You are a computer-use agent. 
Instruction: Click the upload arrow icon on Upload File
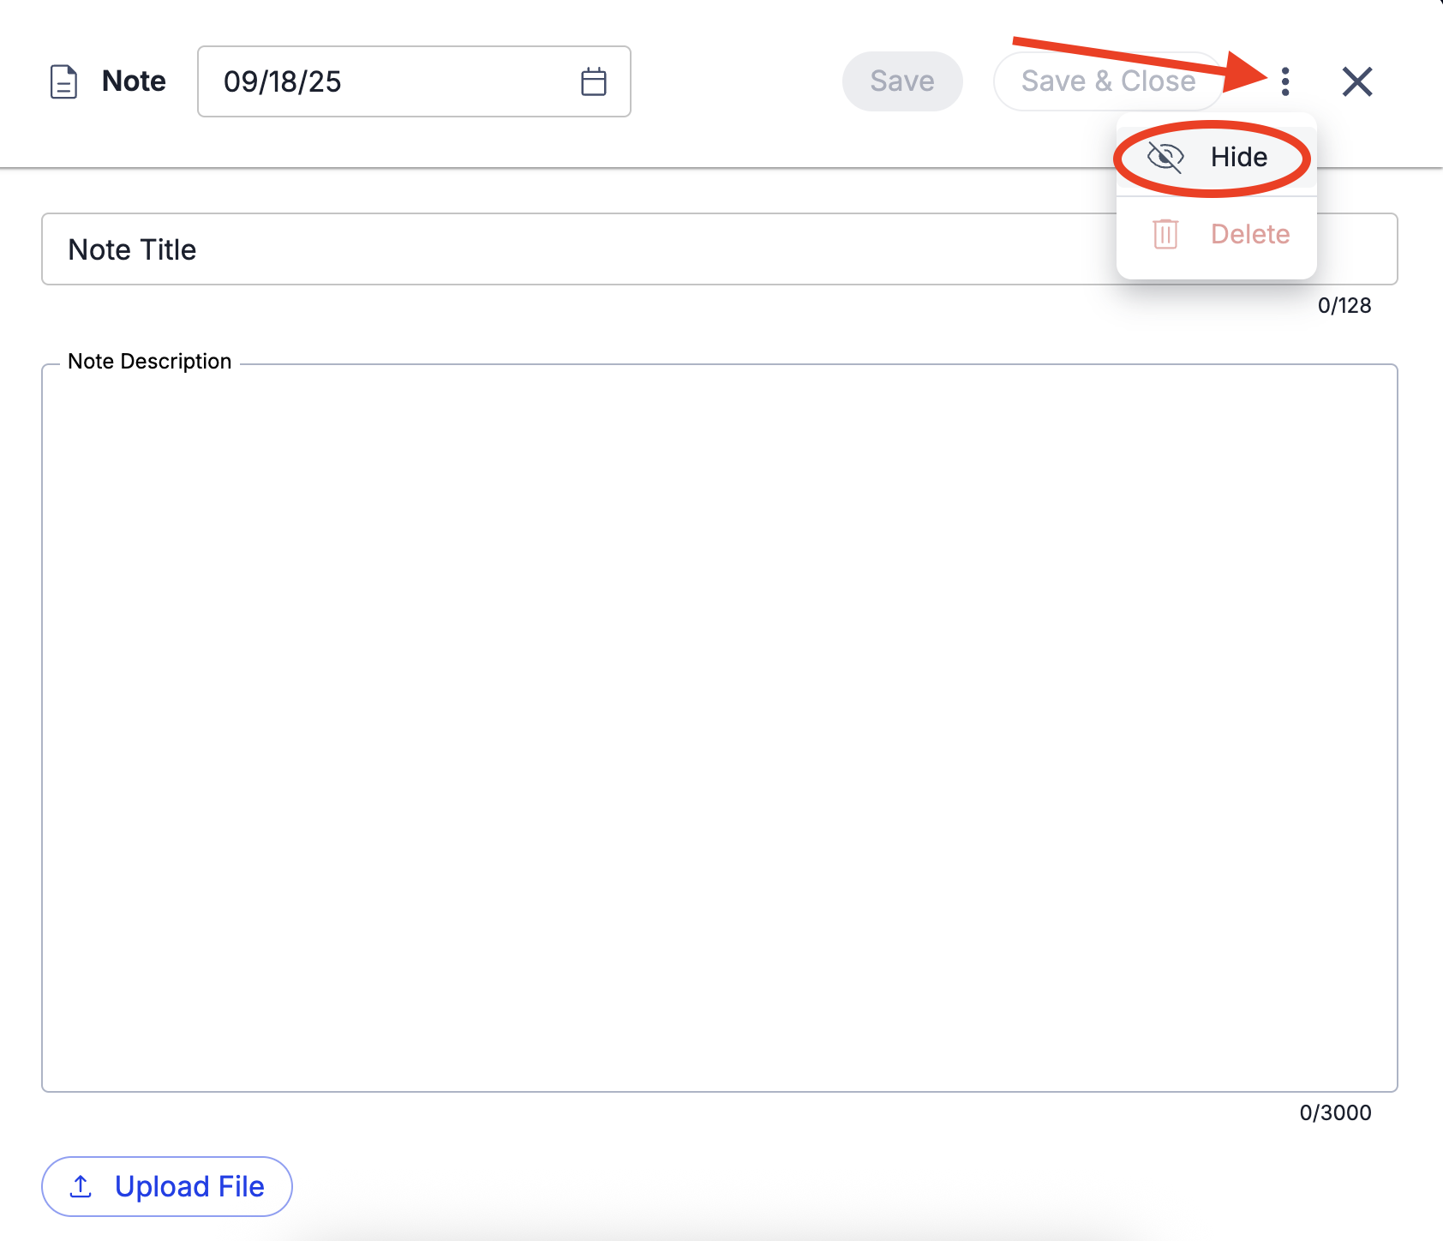[x=81, y=1186]
